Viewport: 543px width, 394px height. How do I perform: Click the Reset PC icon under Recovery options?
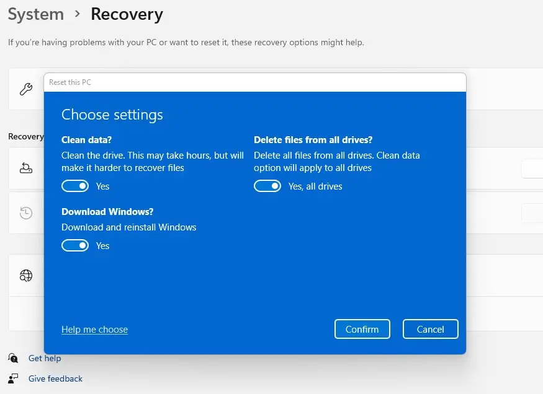[x=25, y=168]
